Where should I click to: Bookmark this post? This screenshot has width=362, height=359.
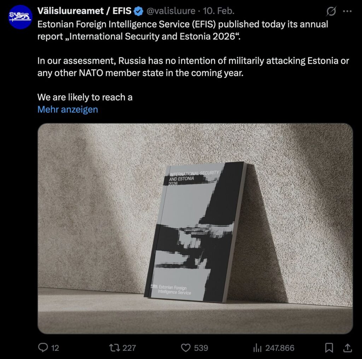[329, 348]
